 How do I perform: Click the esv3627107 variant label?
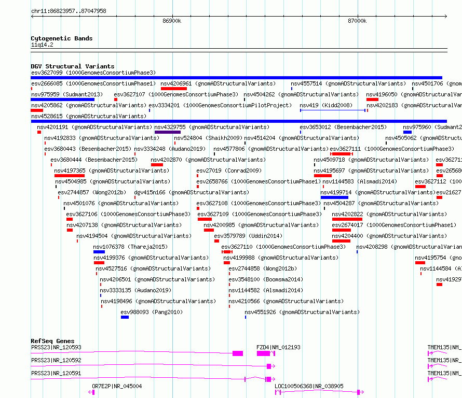click(x=176, y=94)
